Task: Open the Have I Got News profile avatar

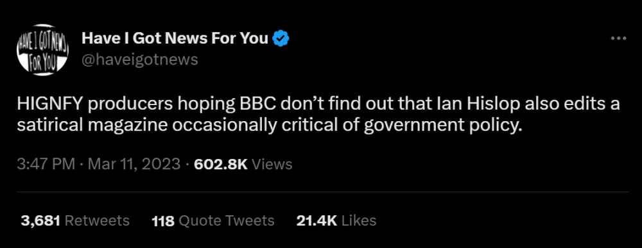Action: 42,50
